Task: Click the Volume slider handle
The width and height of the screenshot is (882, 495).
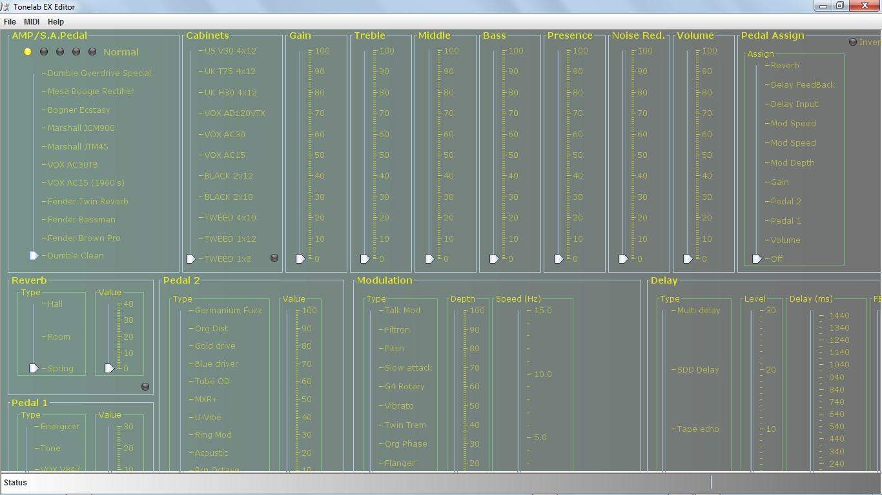Action: (688, 258)
